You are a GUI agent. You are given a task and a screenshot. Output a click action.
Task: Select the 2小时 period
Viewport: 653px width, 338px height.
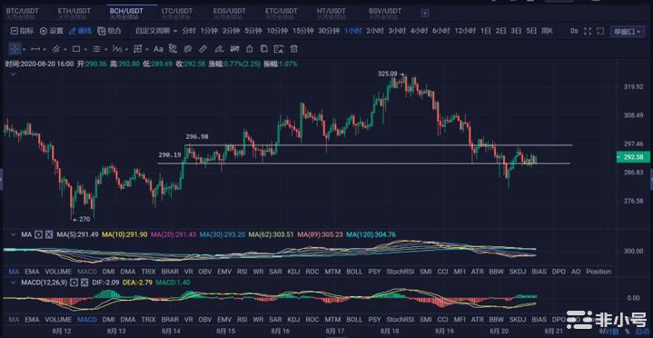[x=375, y=31]
